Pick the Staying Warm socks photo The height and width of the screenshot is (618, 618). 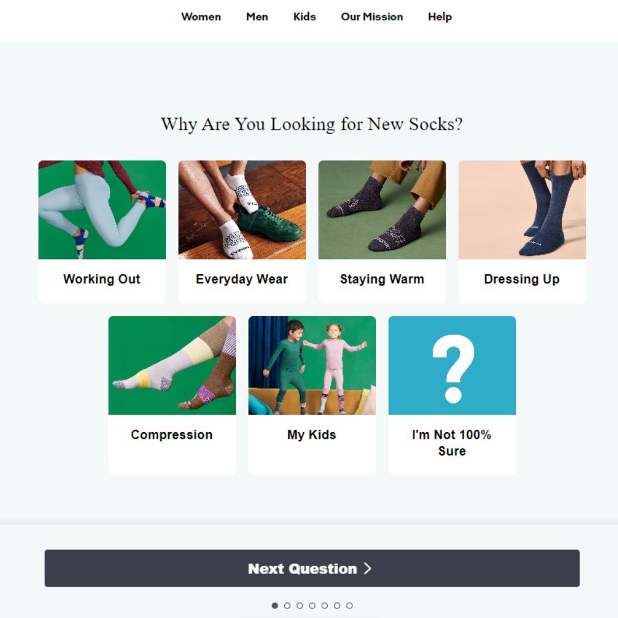coord(382,209)
